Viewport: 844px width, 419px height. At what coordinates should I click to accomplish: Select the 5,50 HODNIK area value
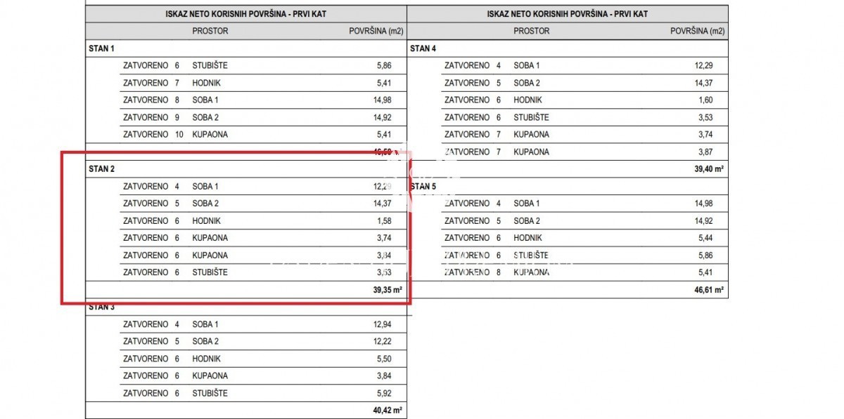tap(383, 359)
